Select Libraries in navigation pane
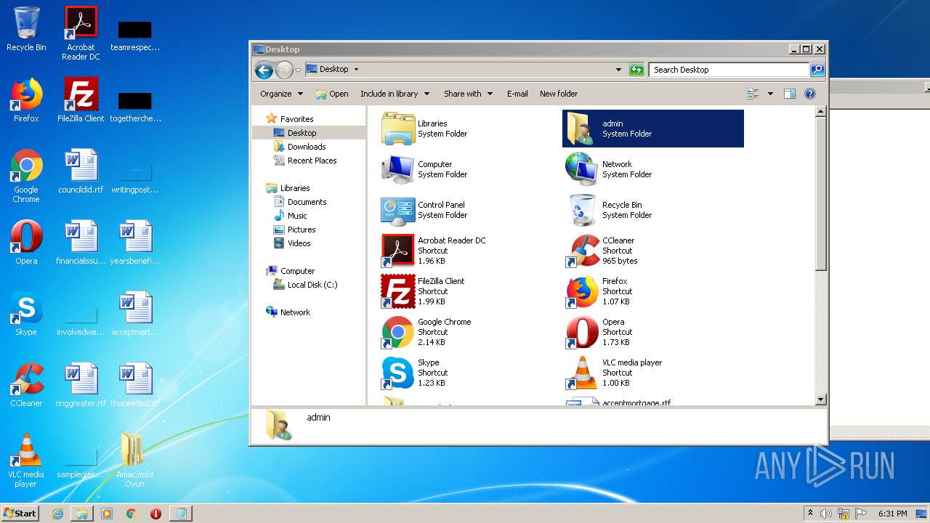The height and width of the screenshot is (523, 930). pyautogui.click(x=288, y=188)
